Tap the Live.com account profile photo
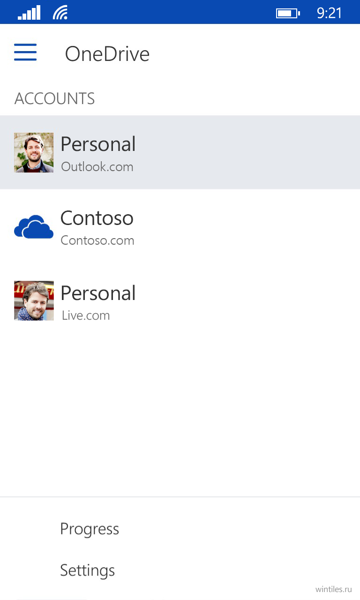This screenshot has width=360, height=600. point(34,301)
